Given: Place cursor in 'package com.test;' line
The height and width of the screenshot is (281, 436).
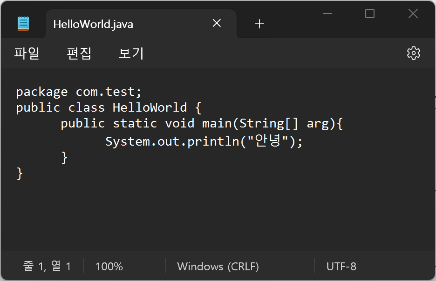Looking at the screenshot, I should coord(79,92).
